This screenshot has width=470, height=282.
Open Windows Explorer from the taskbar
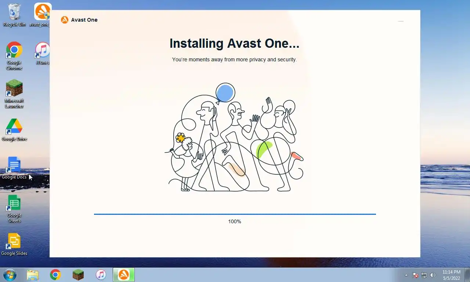[33, 275]
